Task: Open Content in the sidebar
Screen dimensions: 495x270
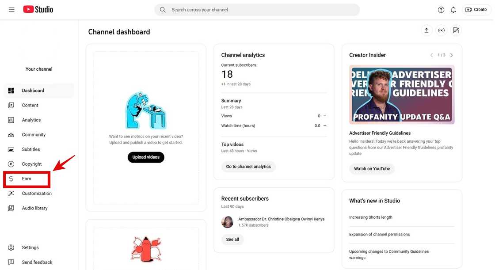Action: 30,105
